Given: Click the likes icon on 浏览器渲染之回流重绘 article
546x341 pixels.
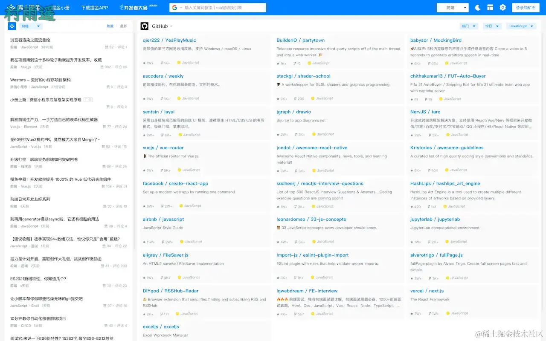Looking at the screenshot, I should (107, 47).
